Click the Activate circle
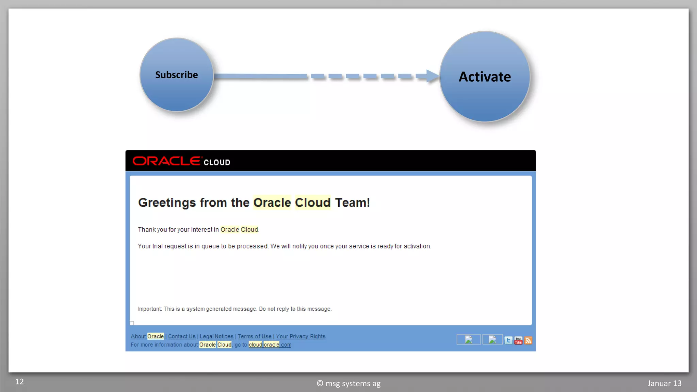The width and height of the screenshot is (697, 392). 485,77
